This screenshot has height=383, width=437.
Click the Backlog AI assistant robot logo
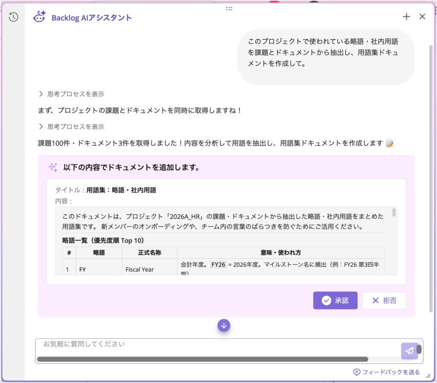(x=40, y=17)
